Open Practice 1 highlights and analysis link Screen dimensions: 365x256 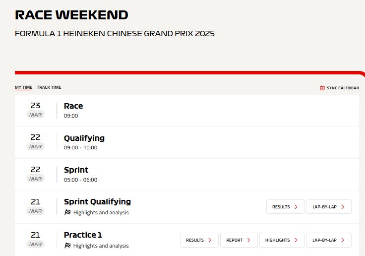pyautogui.click(x=101, y=246)
